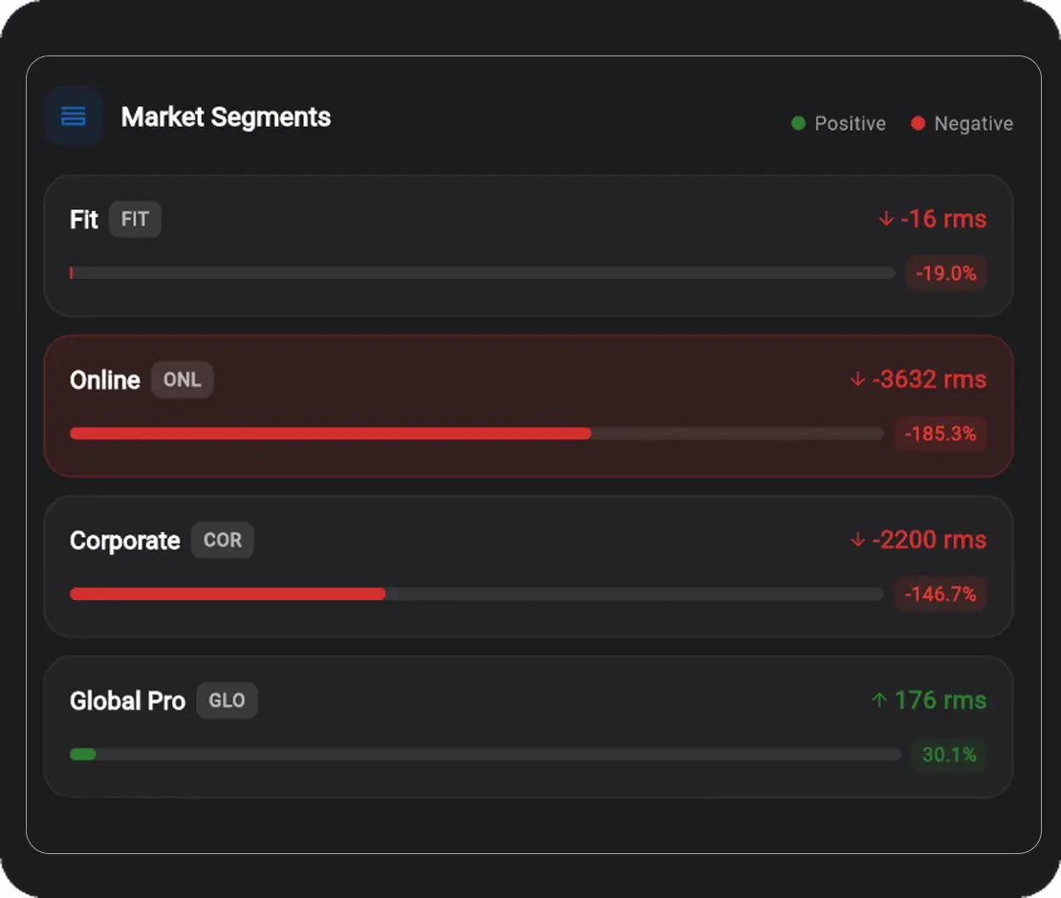Click the -185.3% percentage badge

941,434
